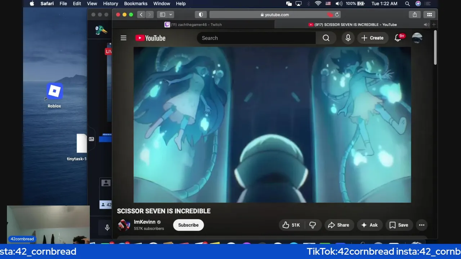Expand the Safari sidebar dropdown chevron
Viewport: 461px width, 259px height.
[x=171, y=15]
